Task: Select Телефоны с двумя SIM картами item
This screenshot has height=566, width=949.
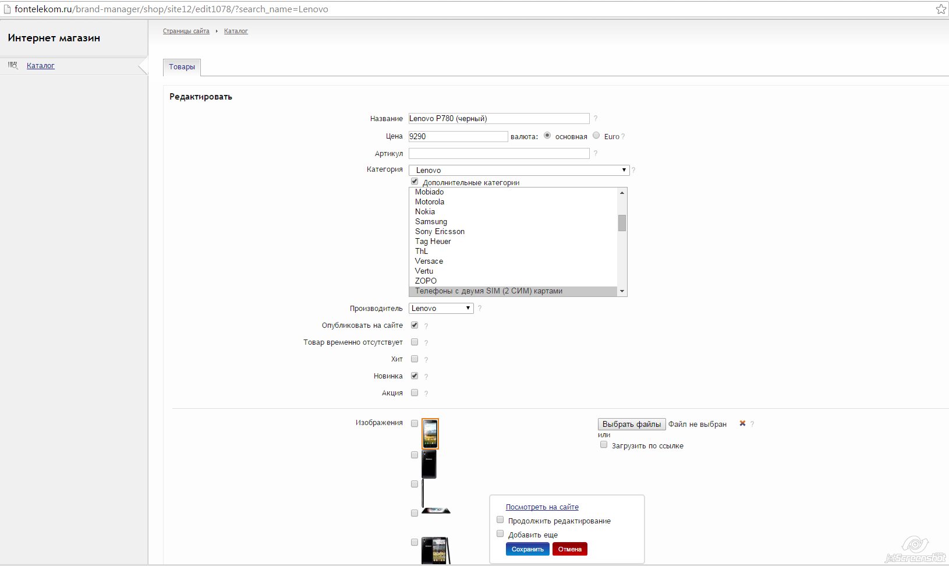Action: [513, 291]
